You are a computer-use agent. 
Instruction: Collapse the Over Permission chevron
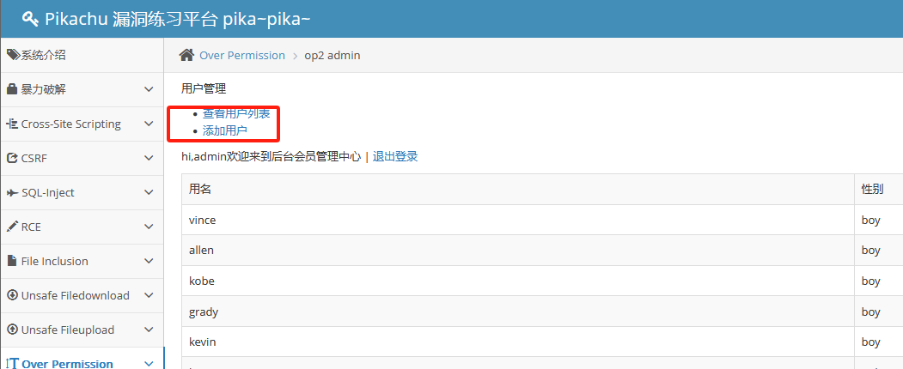[x=149, y=364]
